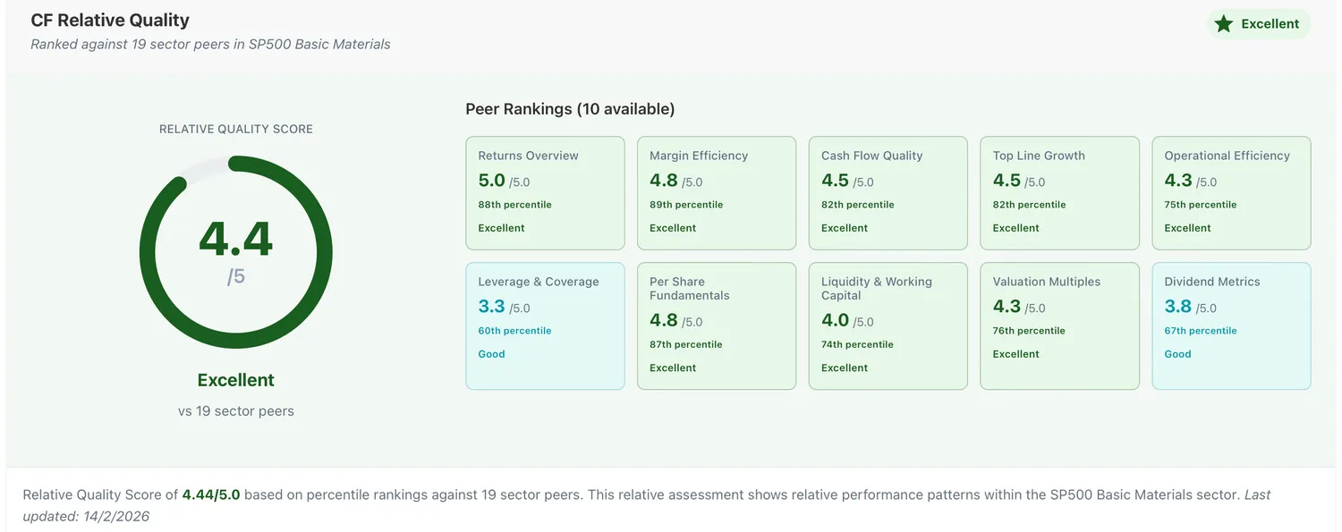Open the Returns Overview ranking card
The height and width of the screenshot is (532, 1342).
pos(545,193)
